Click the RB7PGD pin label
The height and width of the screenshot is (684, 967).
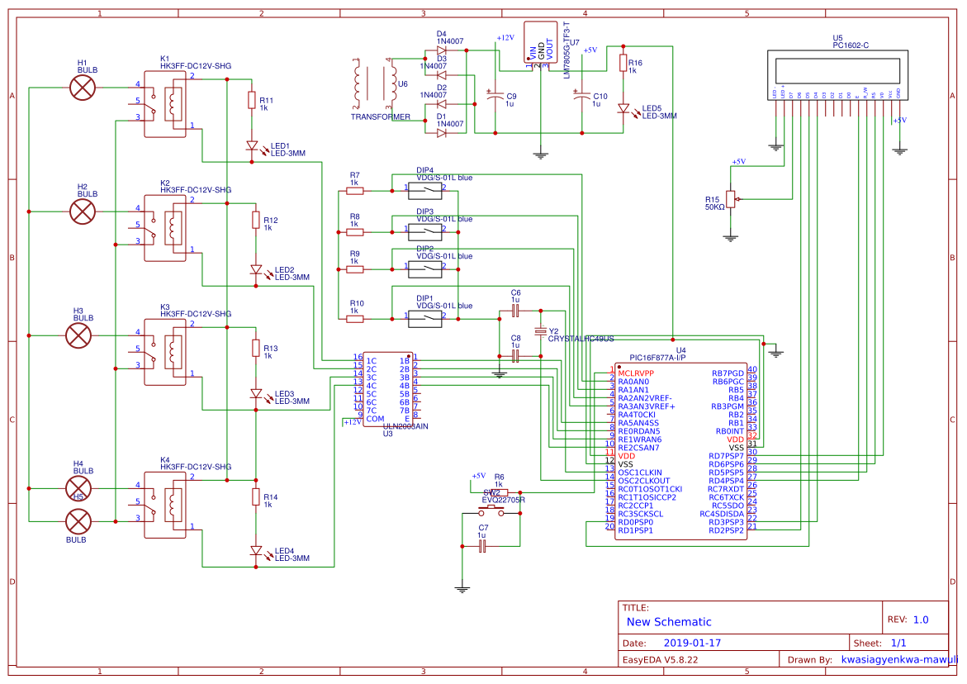pyautogui.click(x=728, y=373)
